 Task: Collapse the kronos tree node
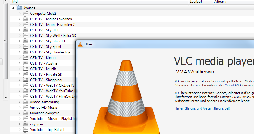pyautogui.click(x=14, y=8)
